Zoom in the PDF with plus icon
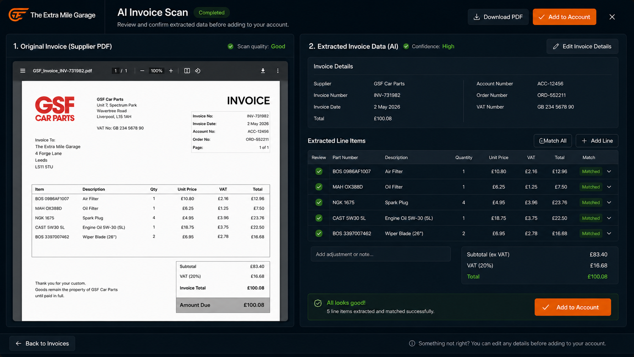This screenshot has width=634, height=357. click(171, 71)
